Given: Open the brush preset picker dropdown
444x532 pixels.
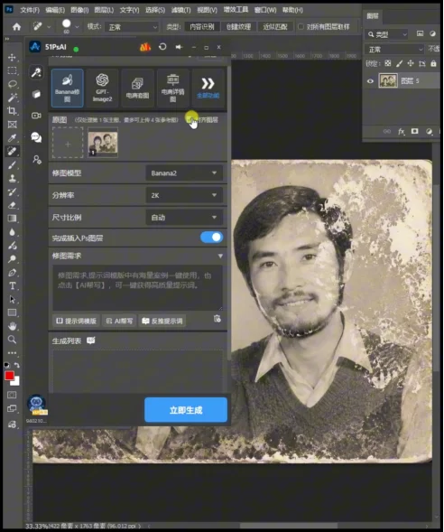Looking at the screenshot, I should [78, 26].
